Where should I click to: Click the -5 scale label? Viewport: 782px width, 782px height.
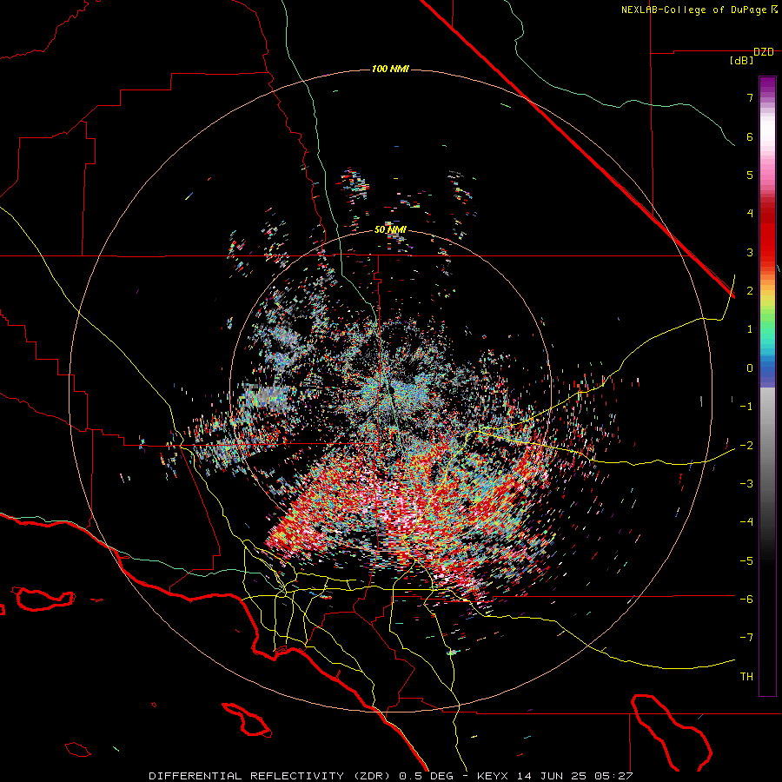[746, 561]
